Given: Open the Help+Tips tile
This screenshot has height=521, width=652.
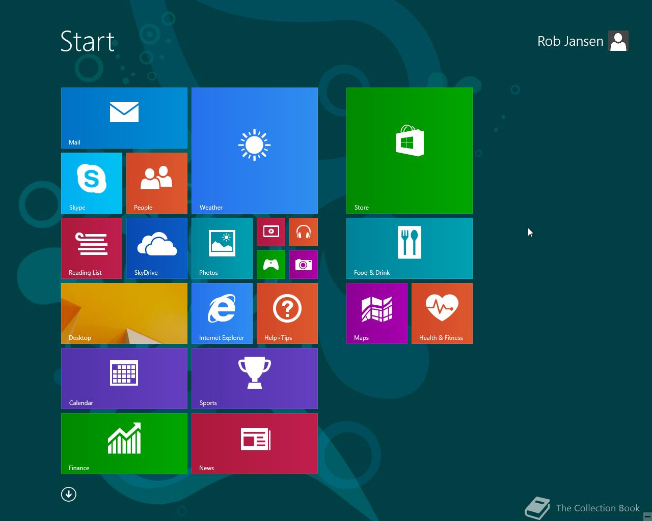Looking at the screenshot, I should [287, 313].
